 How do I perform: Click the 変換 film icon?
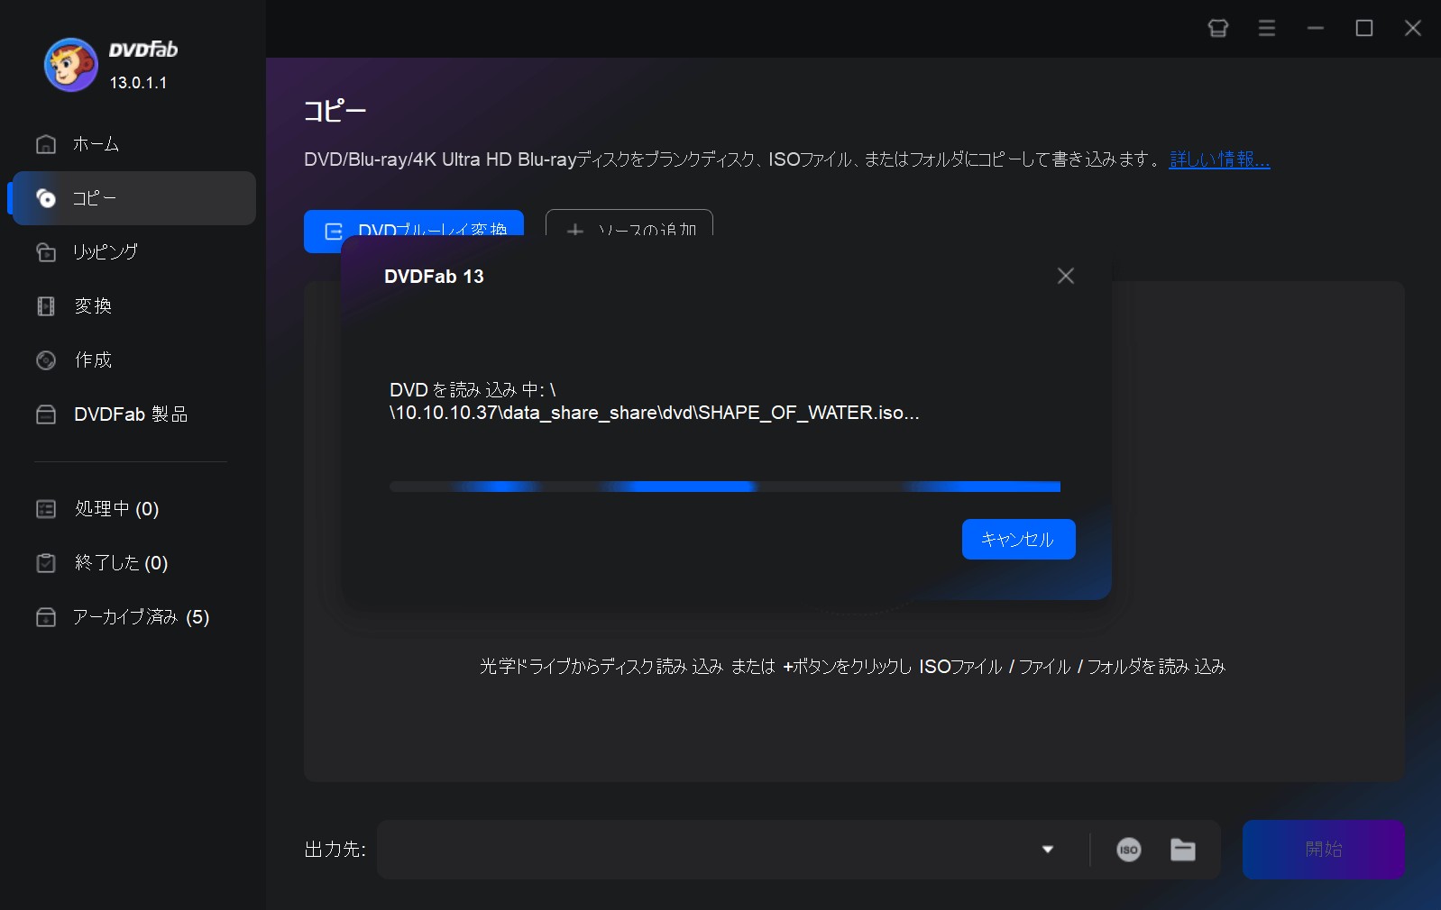point(46,306)
